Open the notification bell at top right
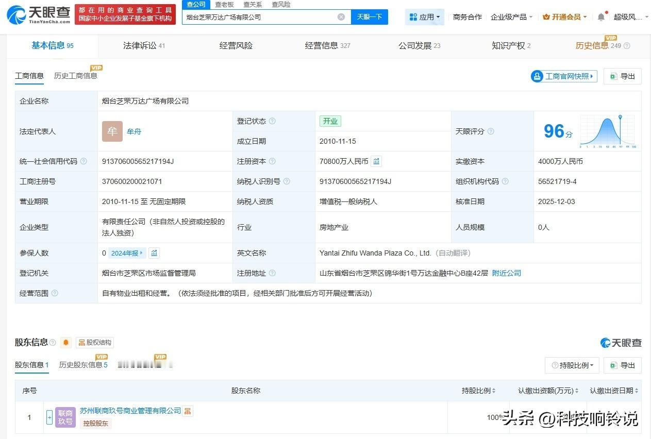 pyautogui.click(x=600, y=16)
